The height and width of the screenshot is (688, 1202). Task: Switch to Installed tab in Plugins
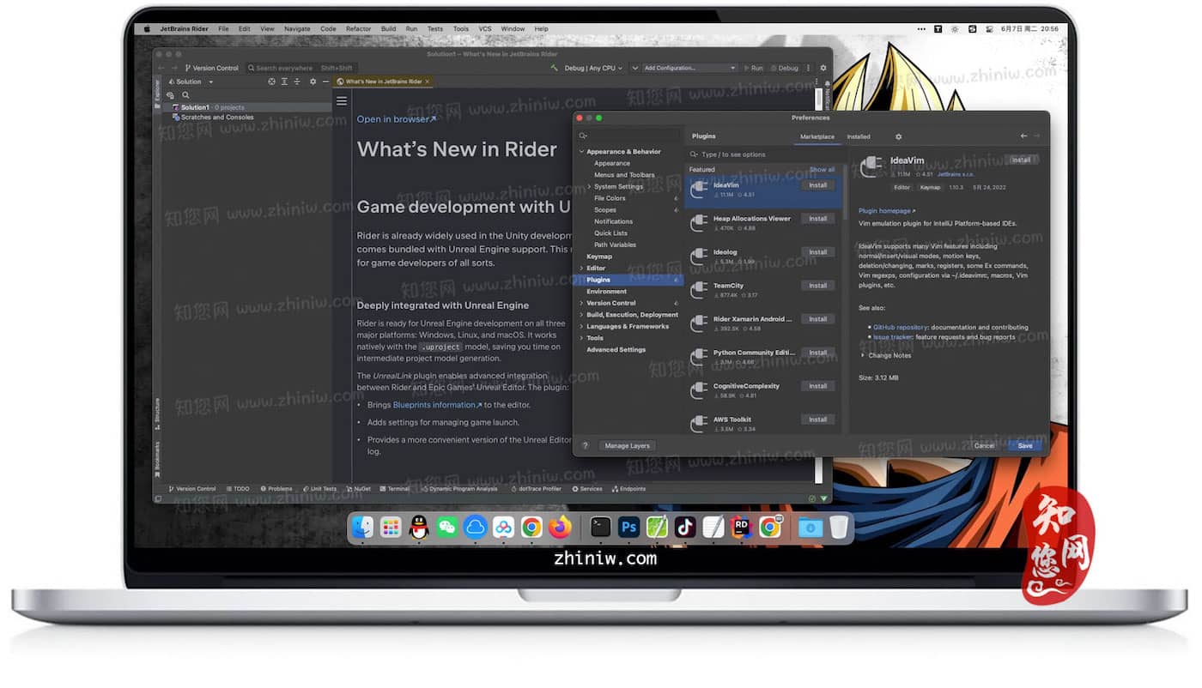tap(859, 136)
